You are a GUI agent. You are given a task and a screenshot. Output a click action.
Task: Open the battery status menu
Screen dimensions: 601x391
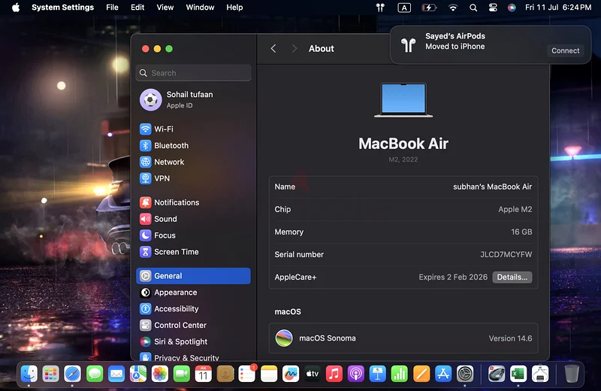click(429, 8)
